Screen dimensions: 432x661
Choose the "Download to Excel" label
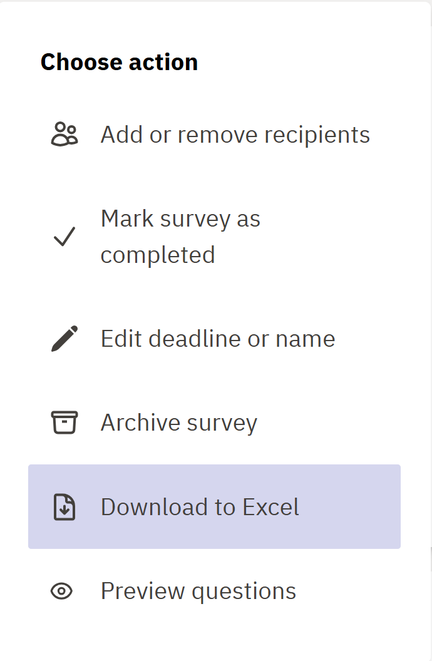200,507
